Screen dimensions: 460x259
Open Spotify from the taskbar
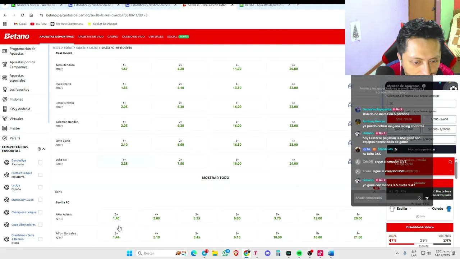pyautogui.click(x=299, y=253)
